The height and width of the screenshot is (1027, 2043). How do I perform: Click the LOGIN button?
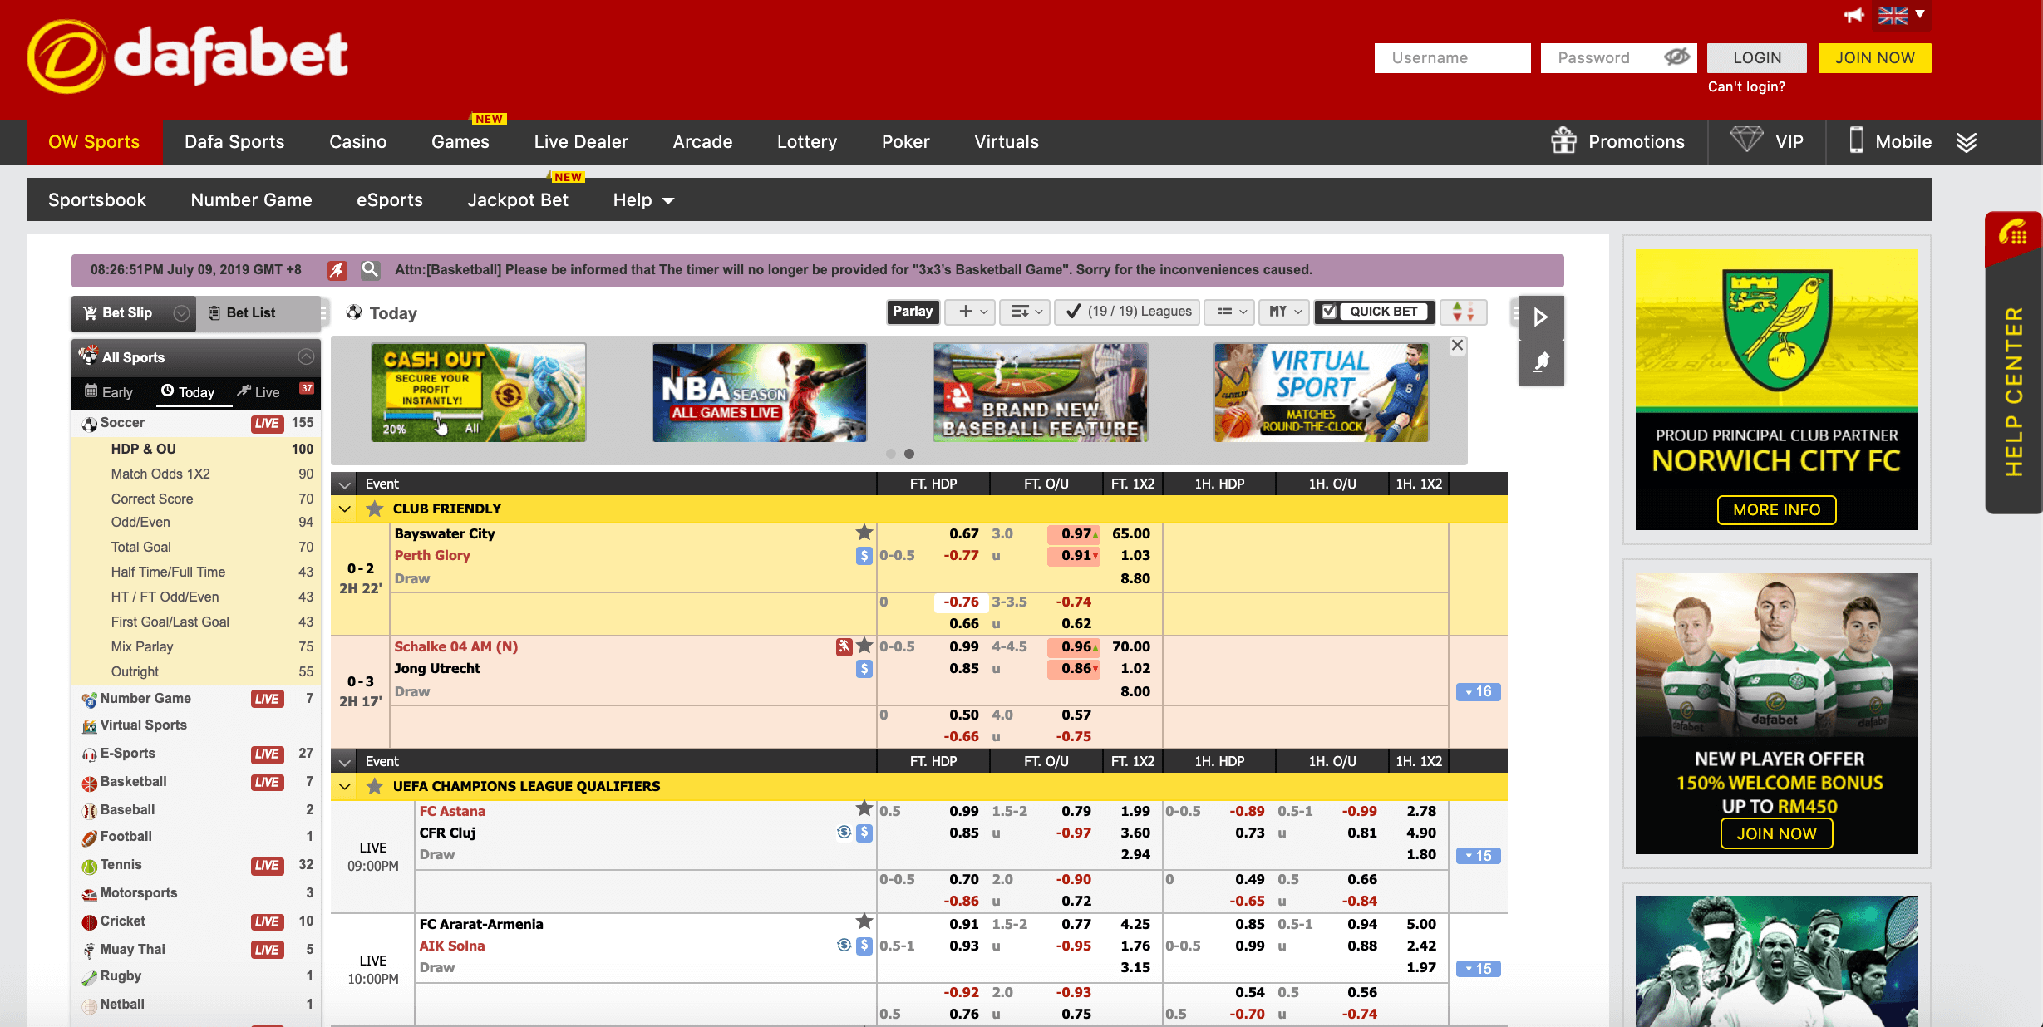click(1756, 57)
